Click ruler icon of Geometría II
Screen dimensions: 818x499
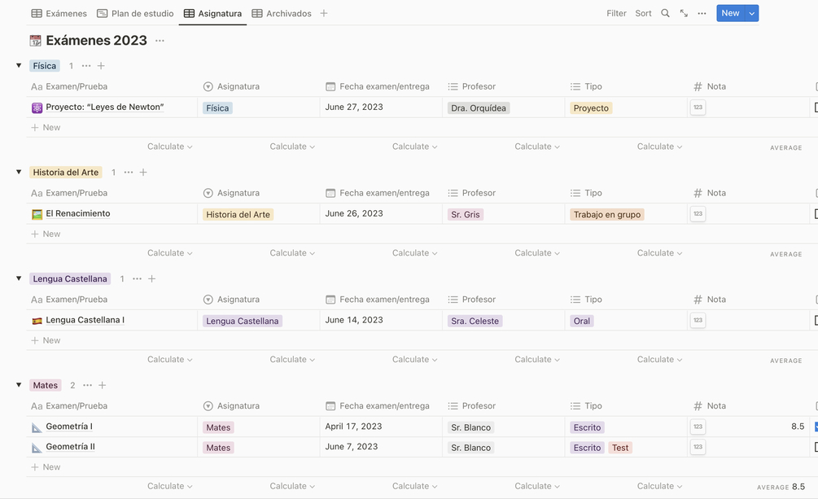pos(37,448)
